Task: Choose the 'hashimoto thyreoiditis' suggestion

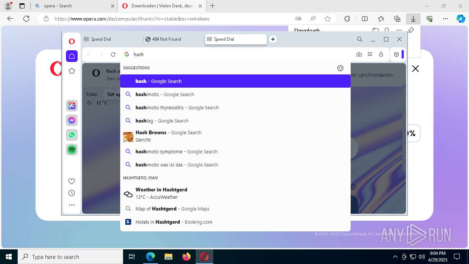Action: coord(235,107)
